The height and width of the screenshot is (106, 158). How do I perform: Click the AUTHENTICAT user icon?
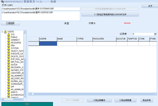[9, 95]
